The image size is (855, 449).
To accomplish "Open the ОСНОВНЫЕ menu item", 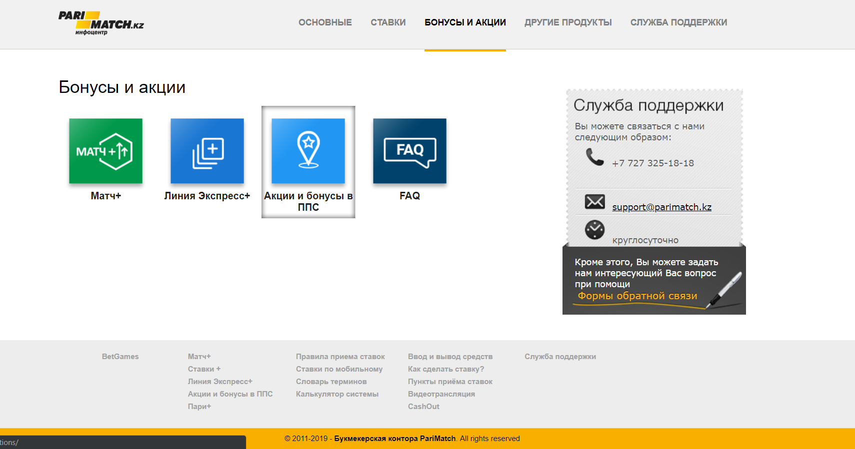I will [x=325, y=22].
